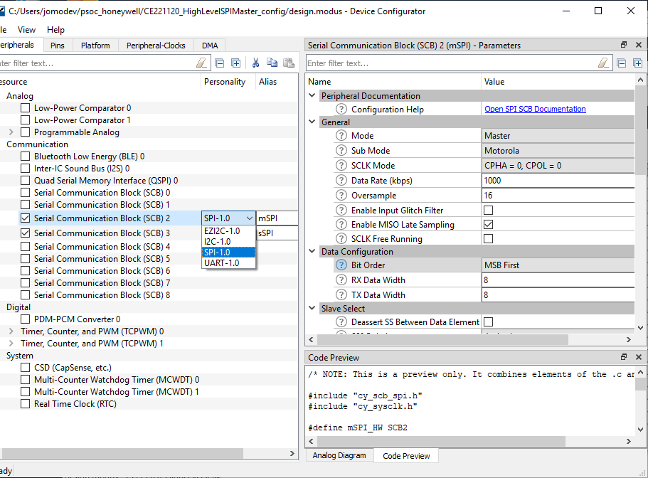Collapse all items in the peripherals tree
Image resolution: width=648 pixels, height=478 pixels.
[220, 63]
